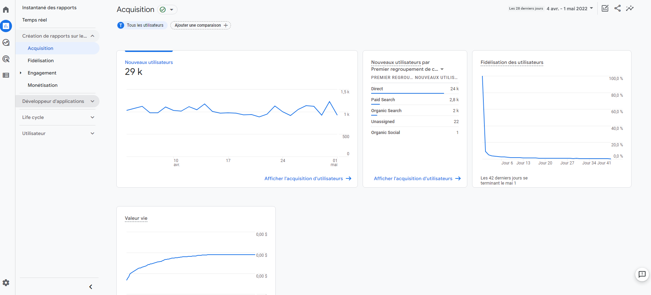Screen dimensions: 651x295
Task: Click the peak point on Nouveaux utilisateurs chart
Action: tap(329, 102)
